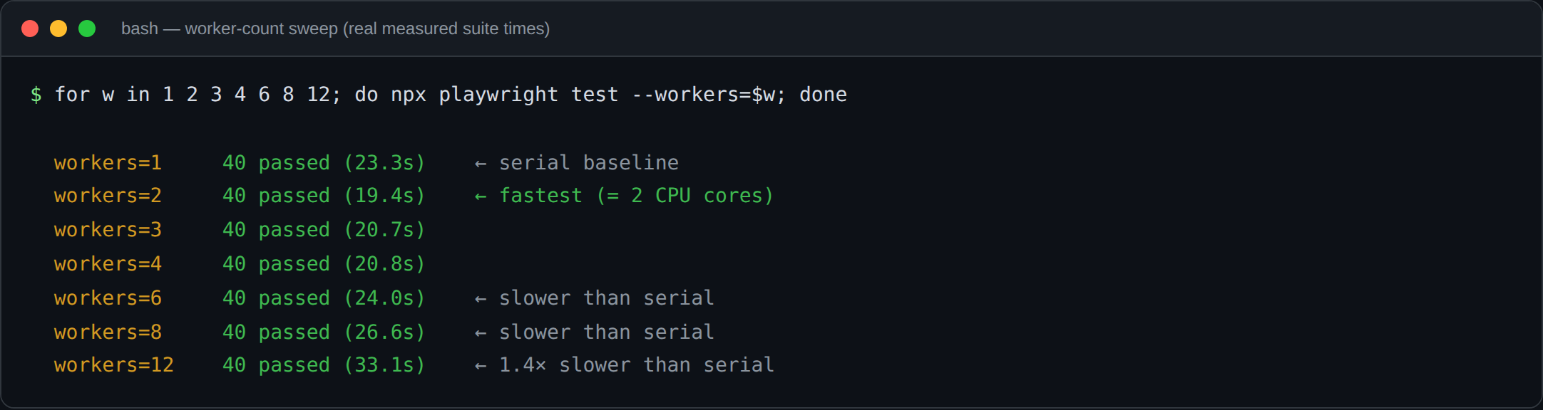The height and width of the screenshot is (410, 1543).
Task: Click the arrow beside workers=6 slower note
Action: tap(481, 300)
